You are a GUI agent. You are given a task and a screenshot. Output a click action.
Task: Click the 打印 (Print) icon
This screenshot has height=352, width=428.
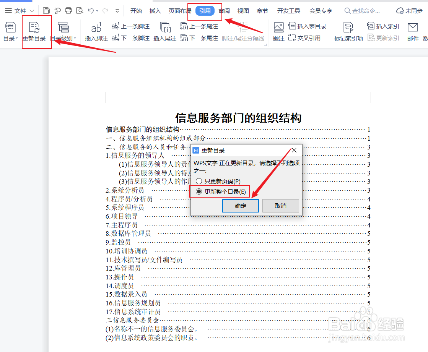tap(68, 10)
